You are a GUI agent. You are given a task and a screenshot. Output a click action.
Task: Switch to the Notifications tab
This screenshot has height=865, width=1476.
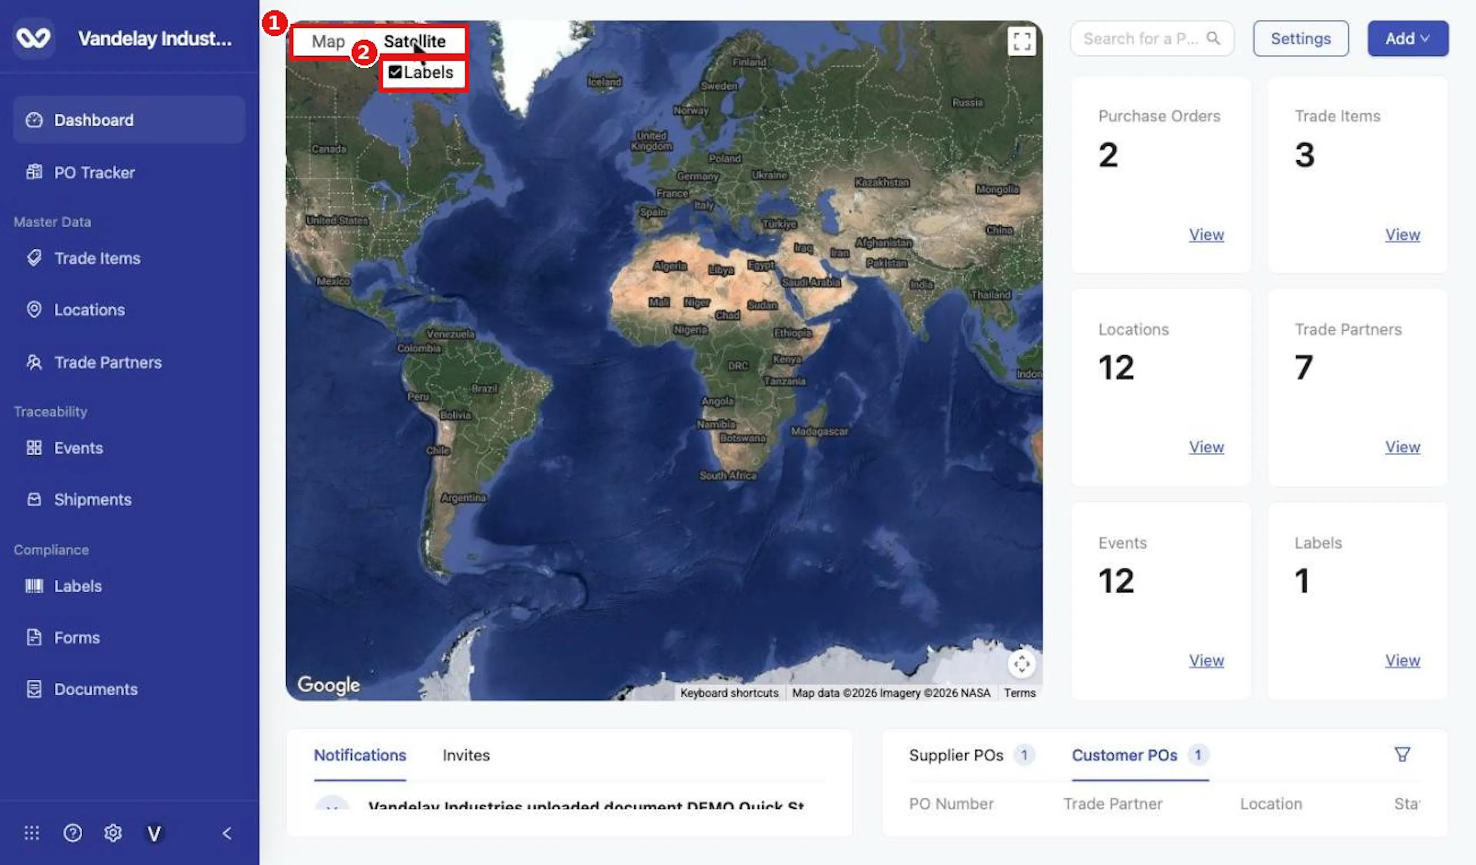pyautogui.click(x=360, y=755)
